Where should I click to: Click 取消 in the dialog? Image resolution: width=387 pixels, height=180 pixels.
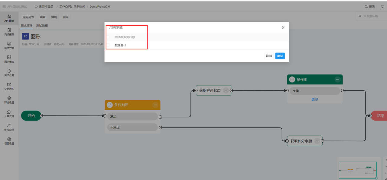point(269,56)
